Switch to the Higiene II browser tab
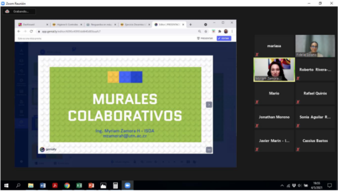 click(67, 24)
